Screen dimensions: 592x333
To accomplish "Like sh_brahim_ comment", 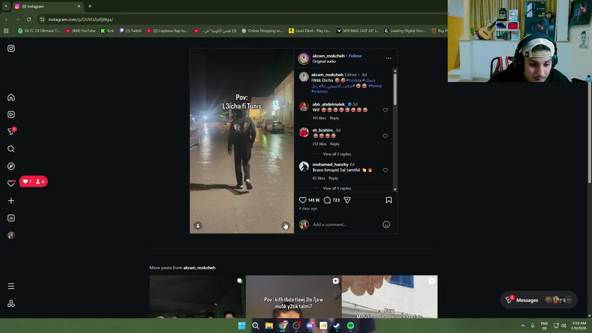I will [385, 136].
